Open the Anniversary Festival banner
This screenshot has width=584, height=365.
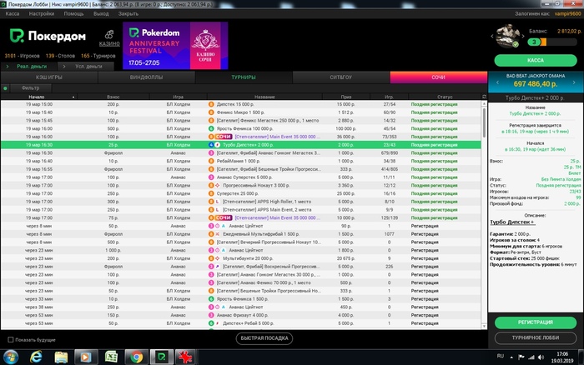point(175,45)
